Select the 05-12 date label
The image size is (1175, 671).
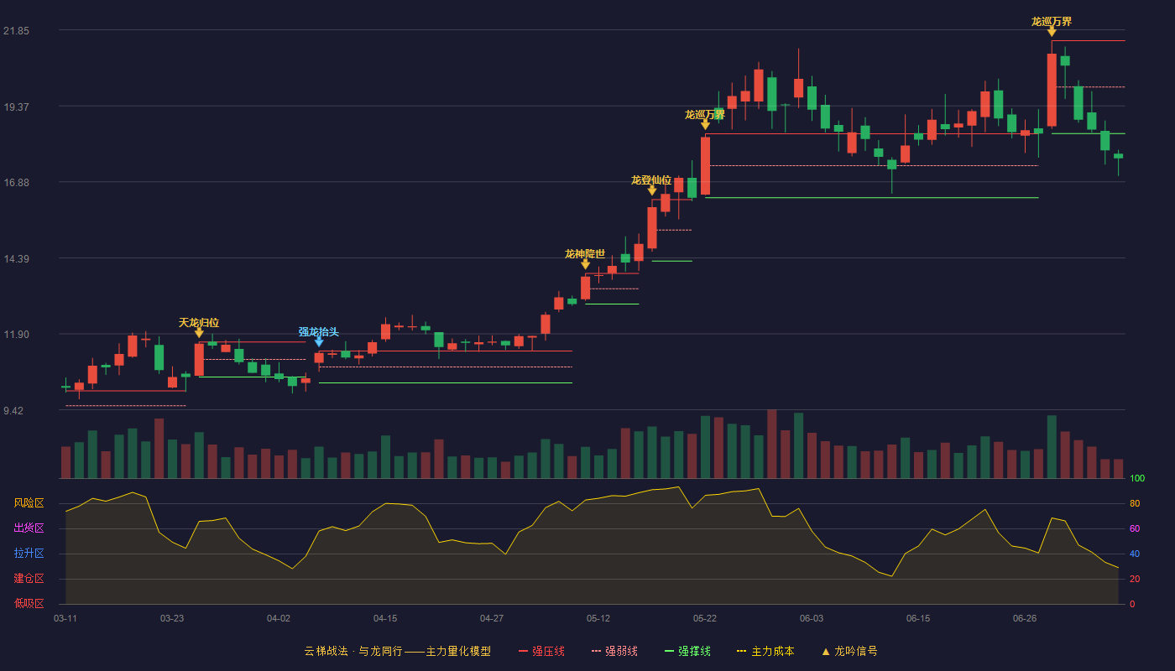coord(598,618)
